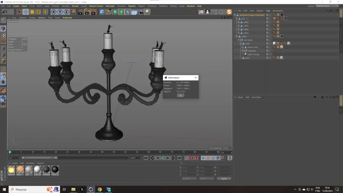
Task: Toggle visibility dots for Light orange
Action: click(269, 54)
